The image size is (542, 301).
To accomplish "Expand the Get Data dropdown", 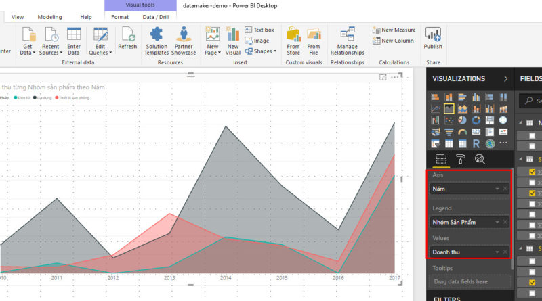I will (x=28, y=53).
